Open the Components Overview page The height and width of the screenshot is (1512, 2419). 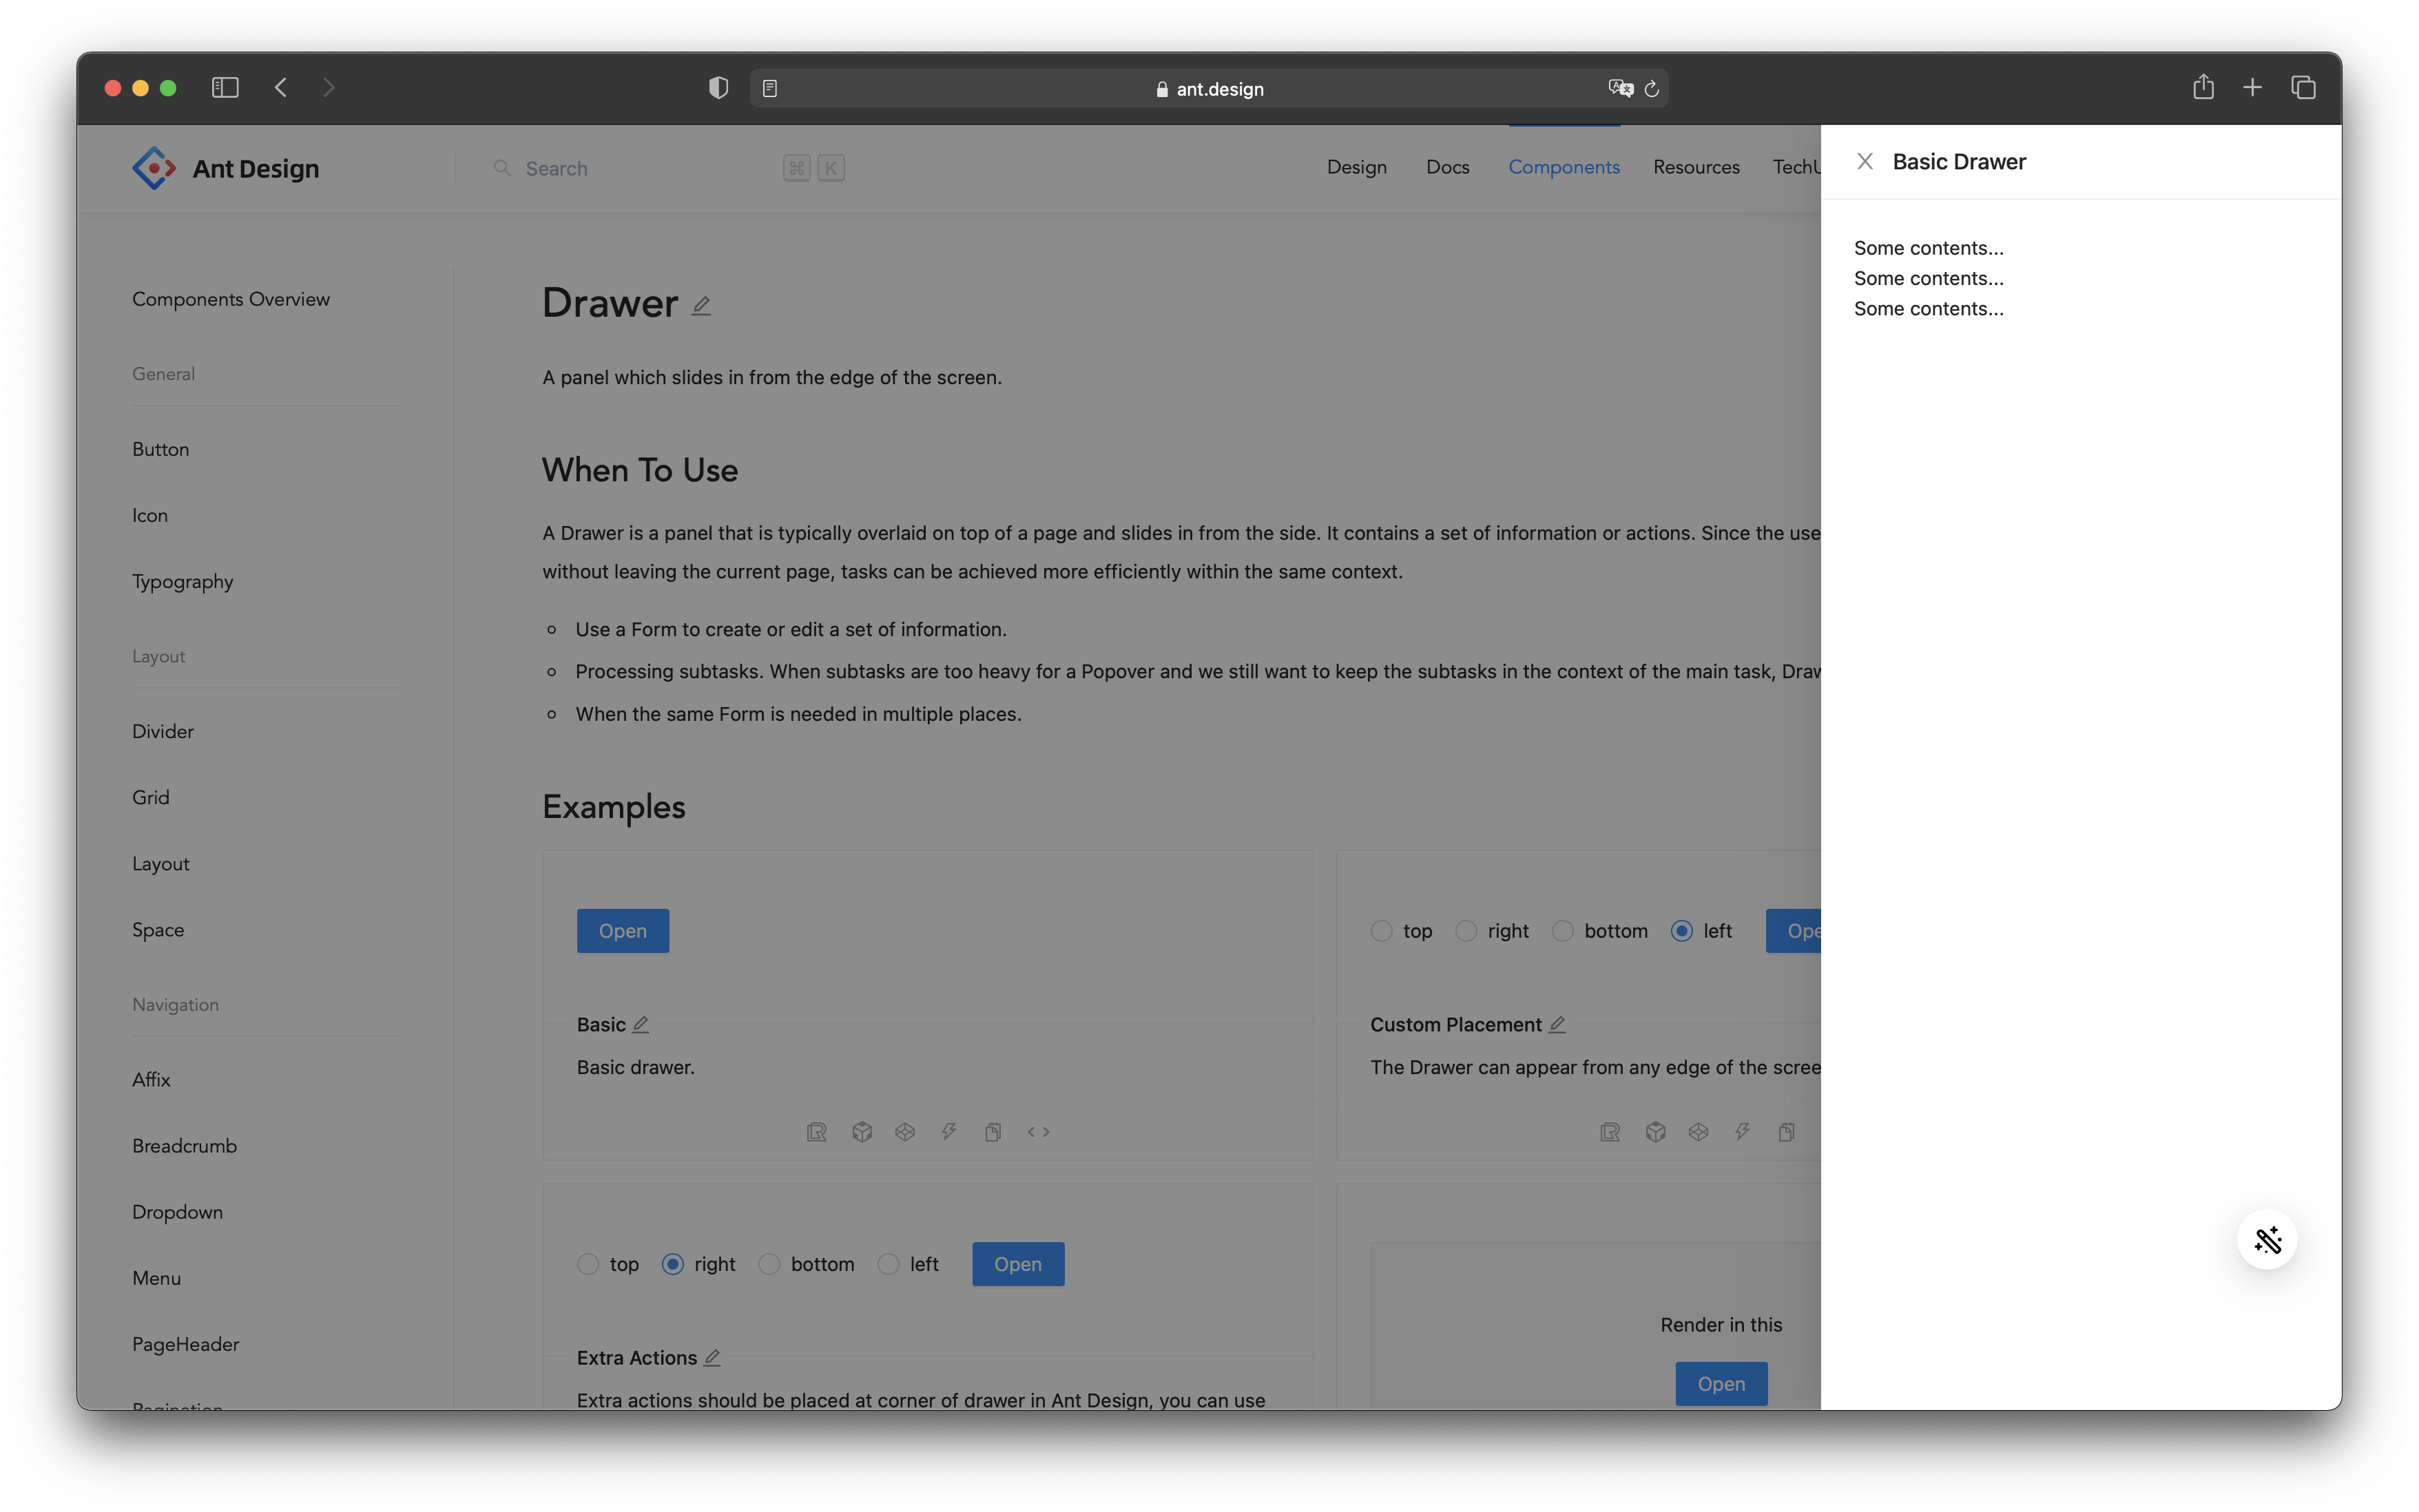(x=231, y=298)
